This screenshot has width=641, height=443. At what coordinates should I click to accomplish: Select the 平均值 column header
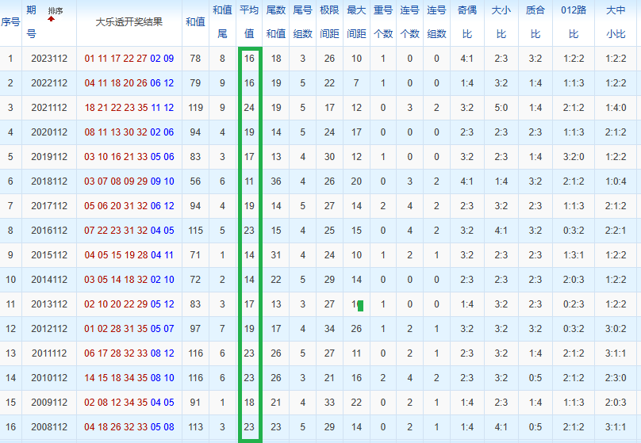[249, 21]
